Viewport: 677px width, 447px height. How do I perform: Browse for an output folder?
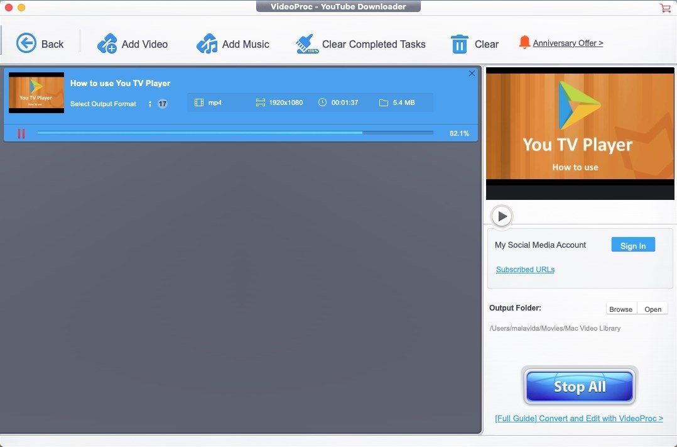tap(621, 309)
